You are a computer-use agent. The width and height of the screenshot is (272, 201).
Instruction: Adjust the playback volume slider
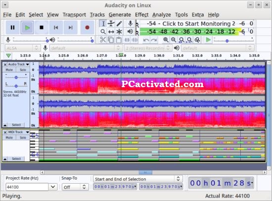tap(76, 41)
